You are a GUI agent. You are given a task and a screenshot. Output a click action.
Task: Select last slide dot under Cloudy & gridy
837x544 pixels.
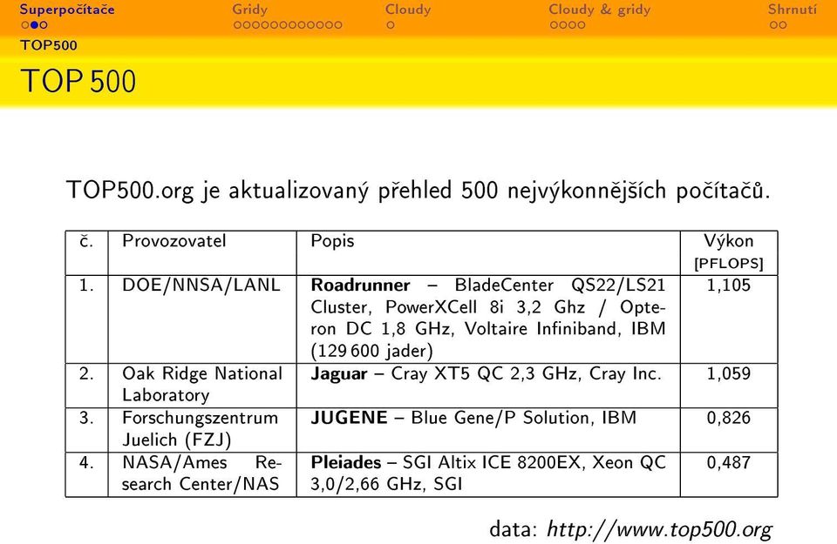pyautogui.click(x=582, y=25)
